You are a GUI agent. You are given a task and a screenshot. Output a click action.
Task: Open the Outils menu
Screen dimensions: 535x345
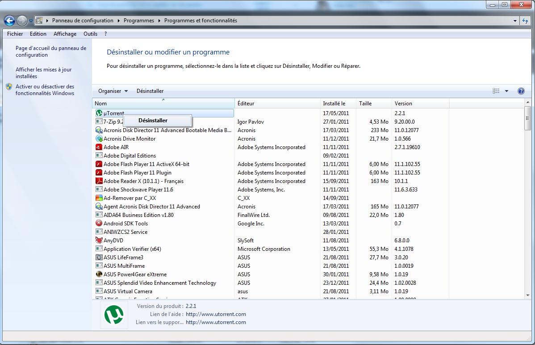coord(90,34)
